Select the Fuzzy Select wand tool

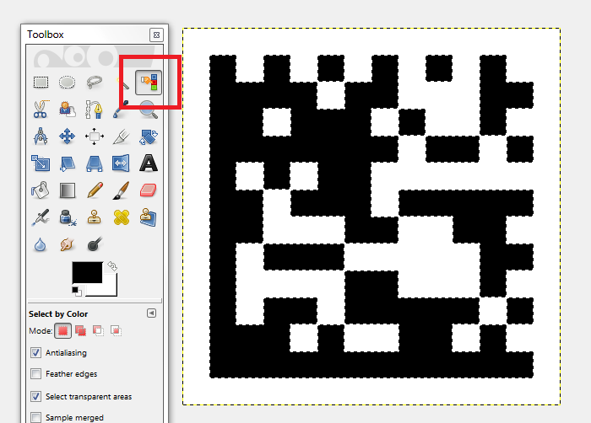(122, 83)
